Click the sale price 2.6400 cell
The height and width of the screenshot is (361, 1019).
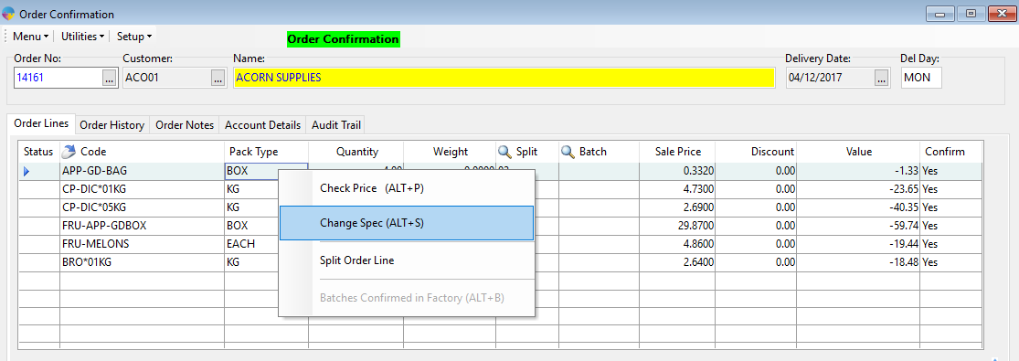pyautogui.click(x=678, y=262)
